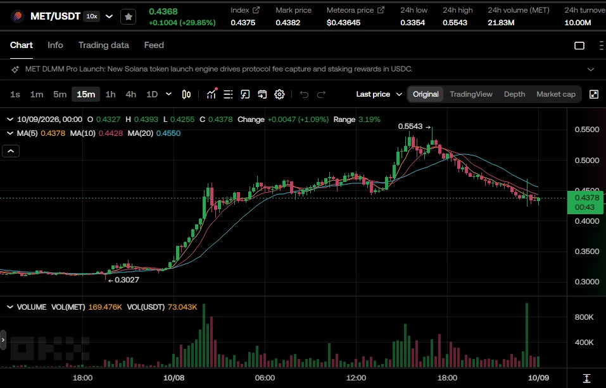Select the 1h timeframe
The image size is (606, 388).
click(111, 94)
